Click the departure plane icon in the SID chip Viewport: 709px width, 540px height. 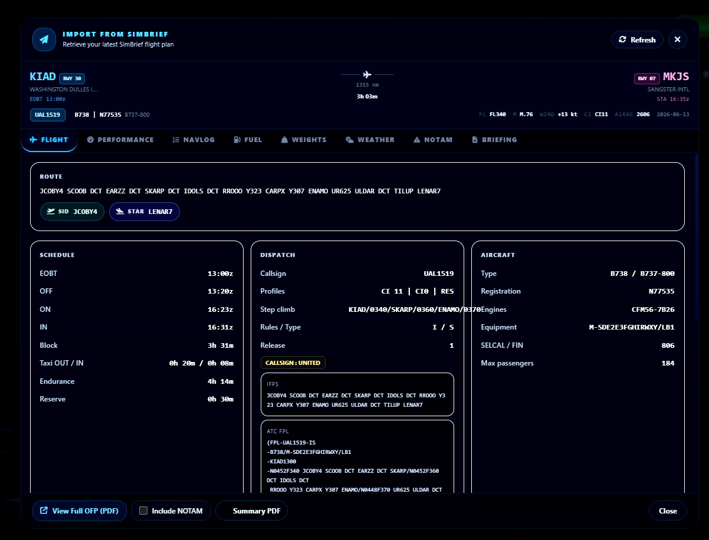click(51, 211)
